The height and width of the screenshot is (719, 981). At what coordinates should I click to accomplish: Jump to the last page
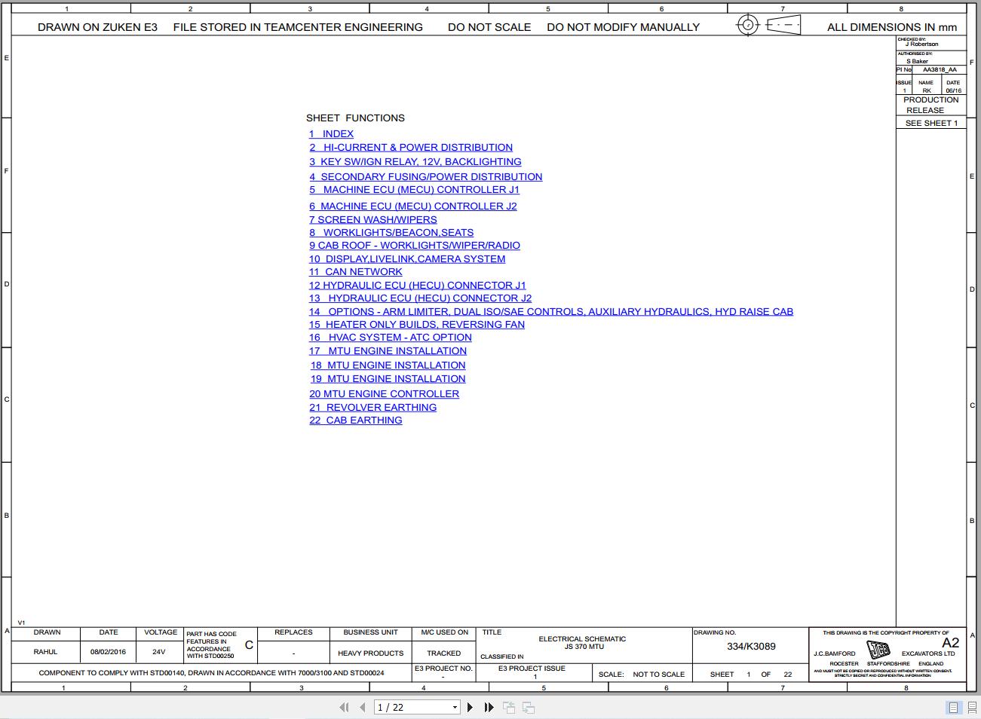(x=489, y=707)
